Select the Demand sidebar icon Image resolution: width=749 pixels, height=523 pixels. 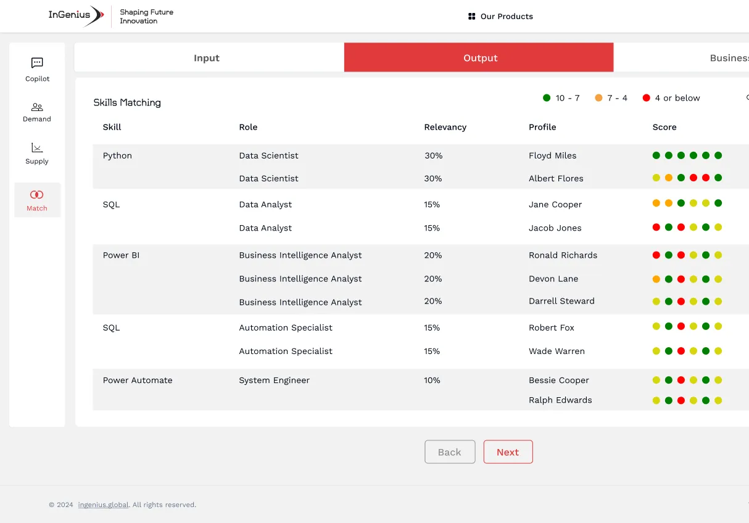pyautogui.click(x=37, y=110)
